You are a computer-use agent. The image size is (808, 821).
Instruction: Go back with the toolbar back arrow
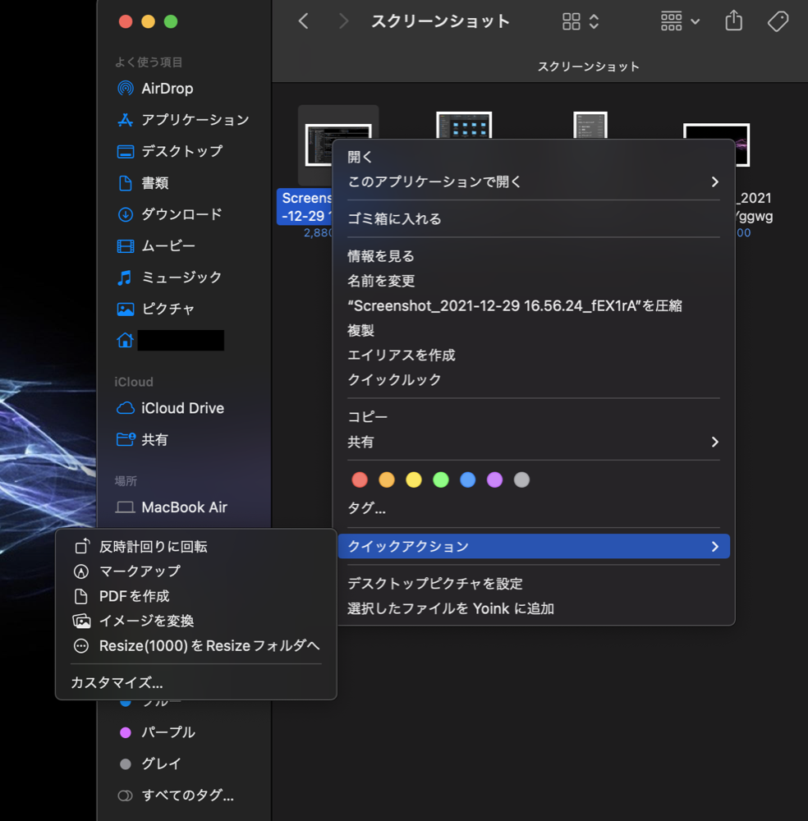point(303,21)
